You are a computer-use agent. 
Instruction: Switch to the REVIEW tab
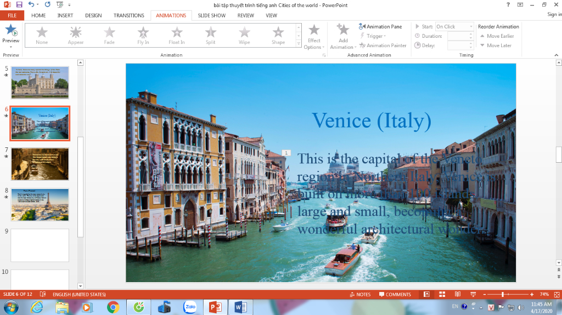[245, 15]
